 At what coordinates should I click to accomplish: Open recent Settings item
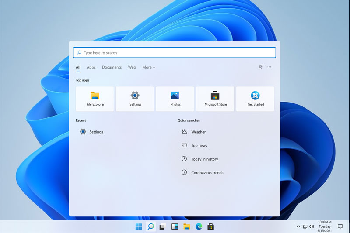point(95,132)
